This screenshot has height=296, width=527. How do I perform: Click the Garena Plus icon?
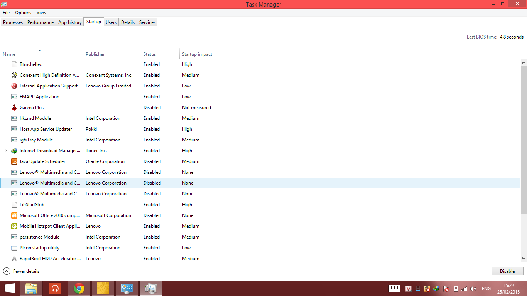tap(14, 108)
